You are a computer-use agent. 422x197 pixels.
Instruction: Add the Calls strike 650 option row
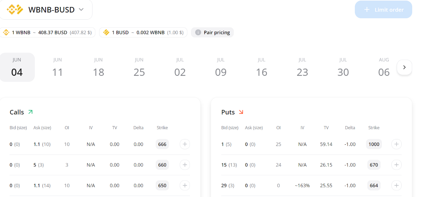pyautogui.click(x=185, y=185)
